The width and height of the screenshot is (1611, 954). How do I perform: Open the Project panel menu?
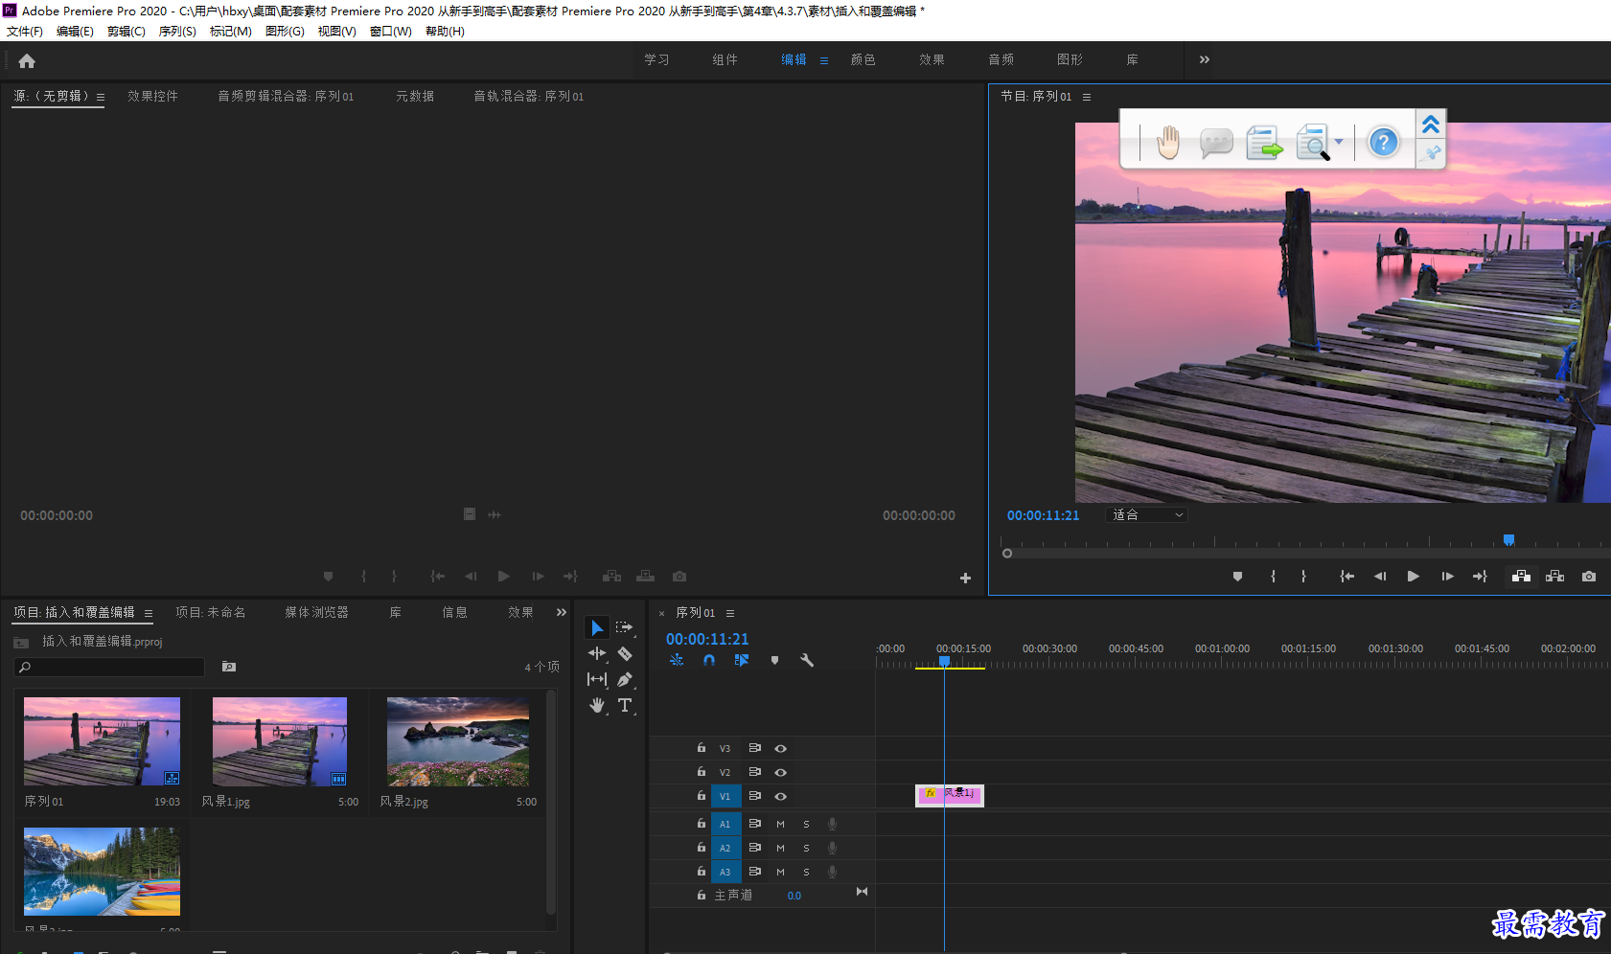[148, 613]
